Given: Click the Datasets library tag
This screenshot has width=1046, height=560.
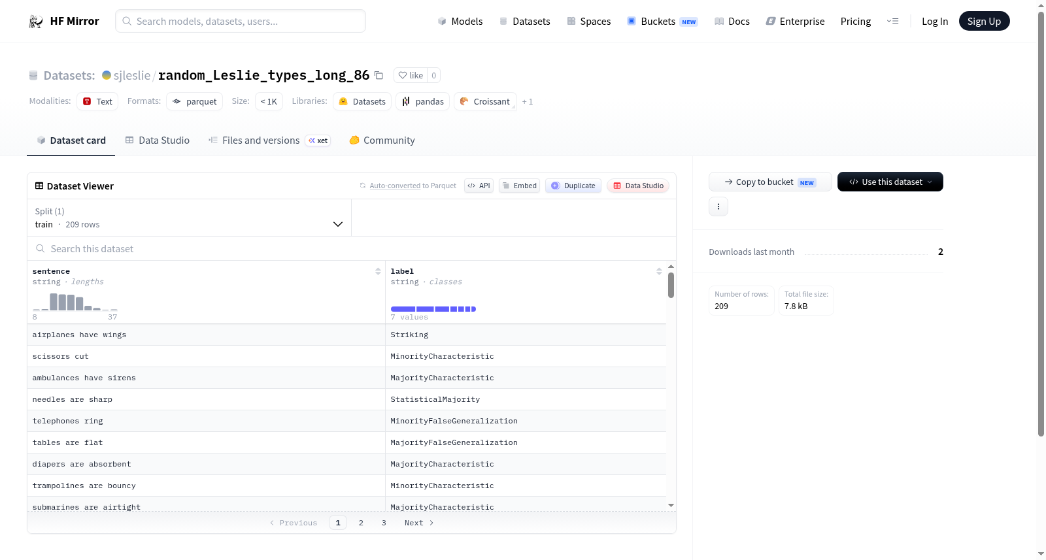Looking at the screenshot, I should (362, 102).
